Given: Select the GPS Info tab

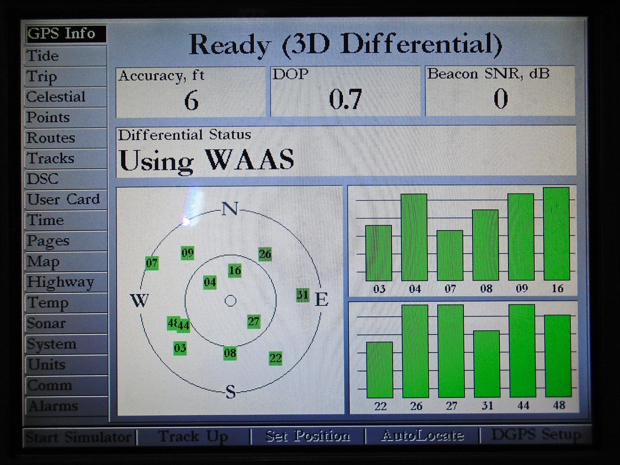Looking at the screenshot, I should pyautogui.click(x=66, y=34).
